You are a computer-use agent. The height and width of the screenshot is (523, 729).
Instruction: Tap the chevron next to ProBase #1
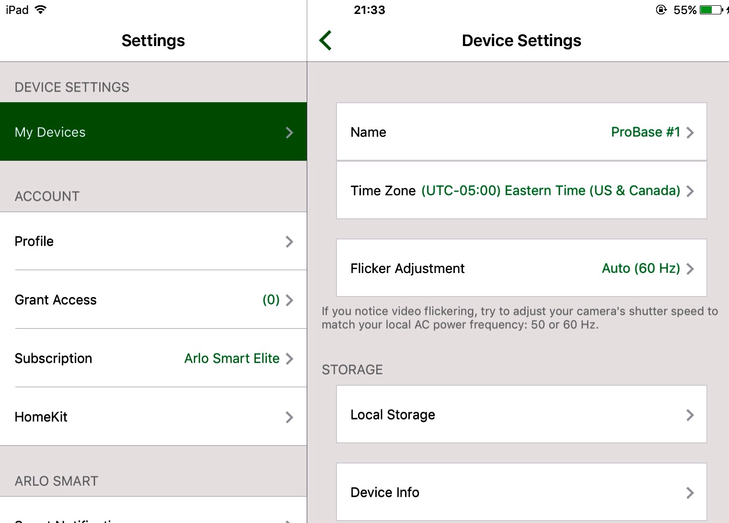pyautogui.click(x=690, y=132)
